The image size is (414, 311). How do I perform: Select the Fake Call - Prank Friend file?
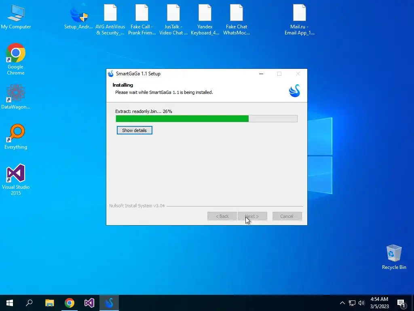coord(142,19)
